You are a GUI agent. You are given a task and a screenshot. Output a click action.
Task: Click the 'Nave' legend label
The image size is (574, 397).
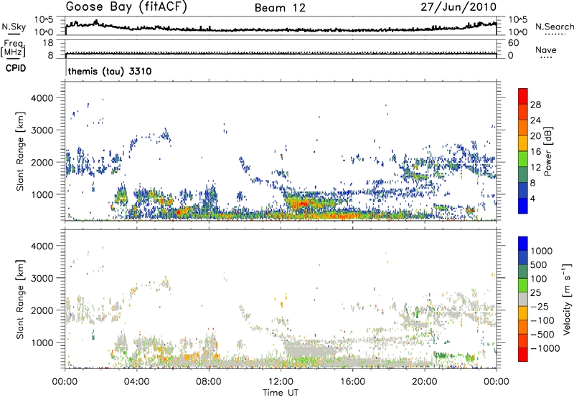click(546, 50)
